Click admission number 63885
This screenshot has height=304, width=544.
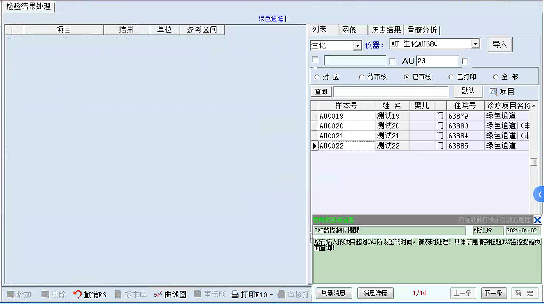[x=465, y=146]
